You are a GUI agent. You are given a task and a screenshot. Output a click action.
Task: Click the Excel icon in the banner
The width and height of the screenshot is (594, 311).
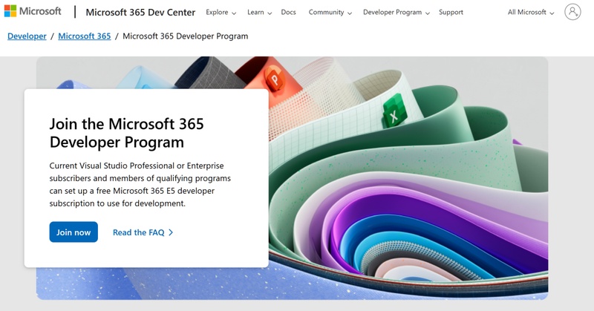(394, 112)
